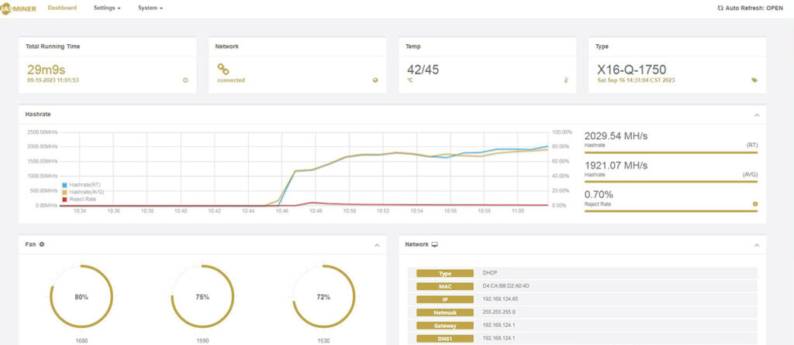Open the Settings dropdown menu
The image size is (794, 345).
pyautogui.click(x=107, y=8)
